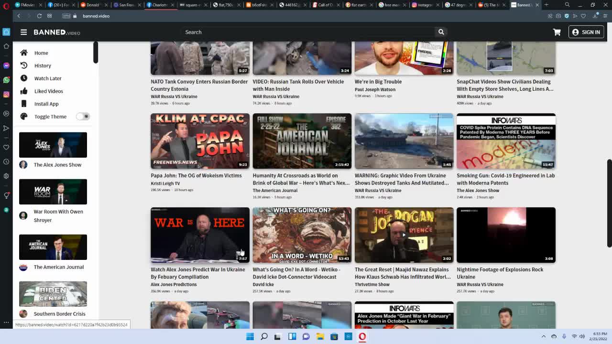This screenshot has height=344, width=612.
Task: Open War Room With Owen Shroyer channel link
Action: (x=58, y=216)
